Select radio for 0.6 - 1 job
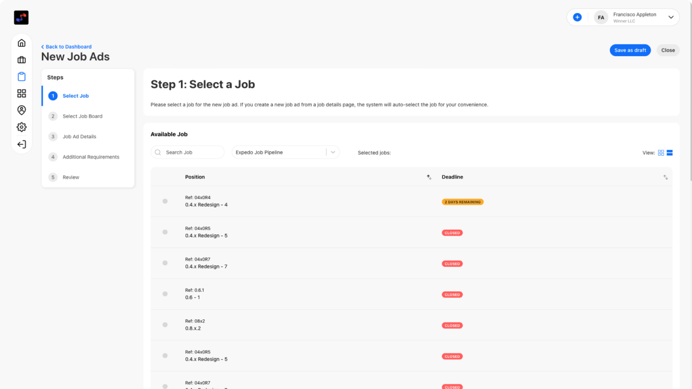The image size is (692, 389). point(165,294)
